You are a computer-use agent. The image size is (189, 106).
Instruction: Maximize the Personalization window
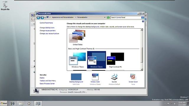pyautogui.click(x=141, y=14)
